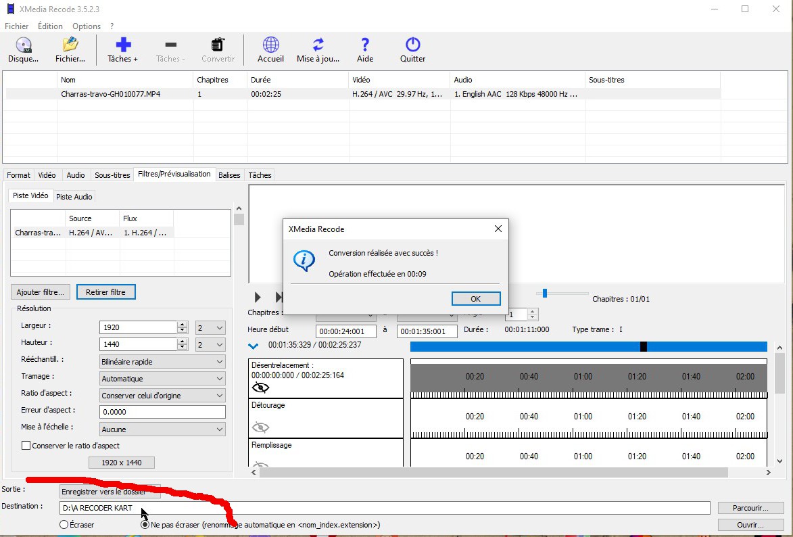Open the Largeur multiple dropdown showing 2

[210, 328]
